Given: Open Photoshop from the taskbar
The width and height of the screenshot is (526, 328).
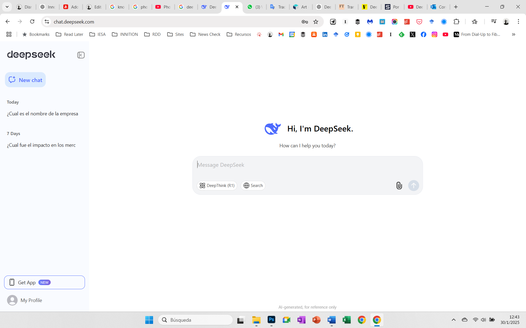Looking at the screenshot, I should (271, 320).
